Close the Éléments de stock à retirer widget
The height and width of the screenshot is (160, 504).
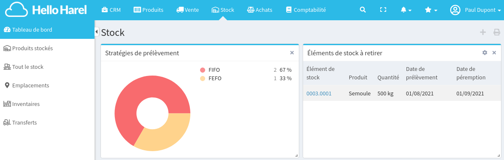point(494,53)
